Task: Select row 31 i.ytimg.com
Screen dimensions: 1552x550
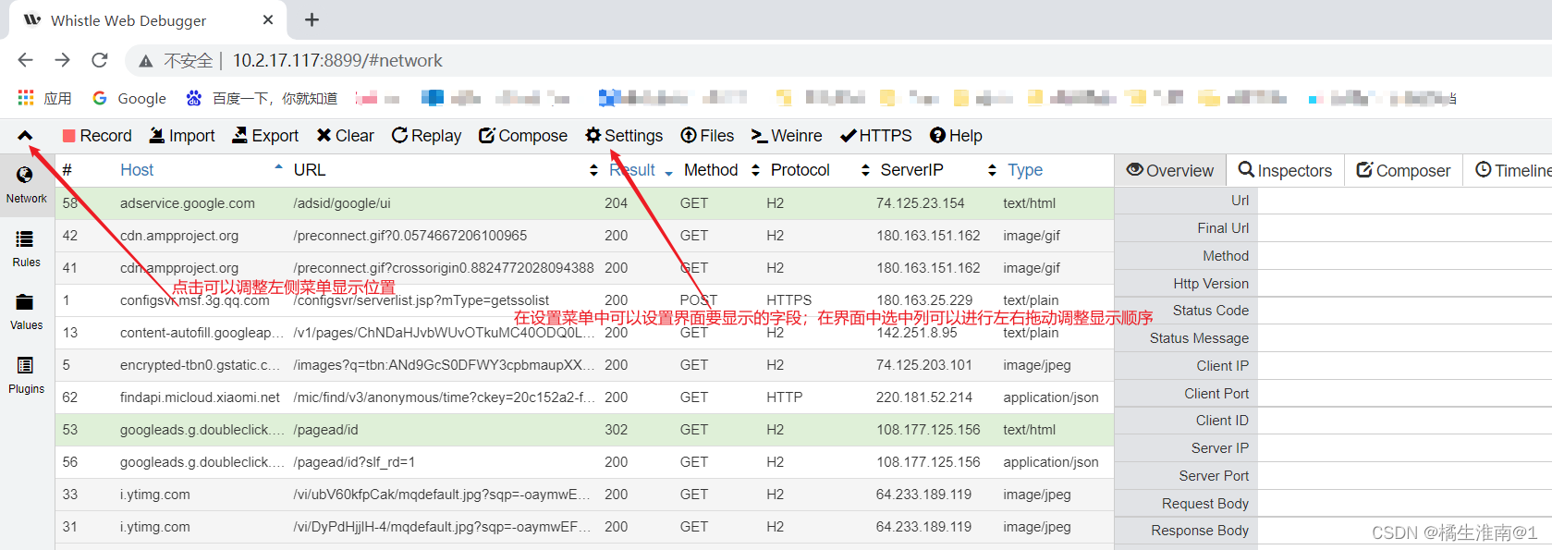Action: [x=584, y=527]
